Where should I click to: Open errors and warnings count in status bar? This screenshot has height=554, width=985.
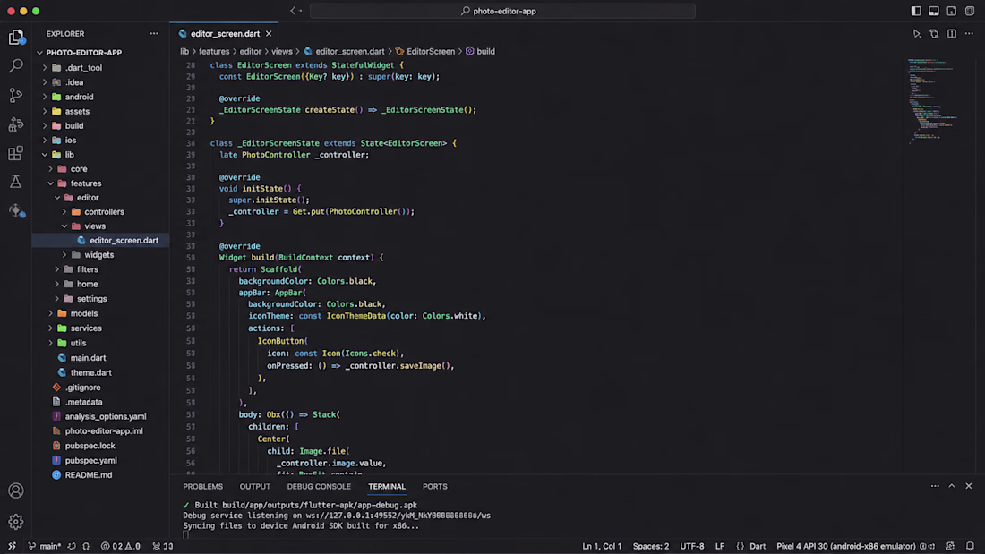point(121,547)
